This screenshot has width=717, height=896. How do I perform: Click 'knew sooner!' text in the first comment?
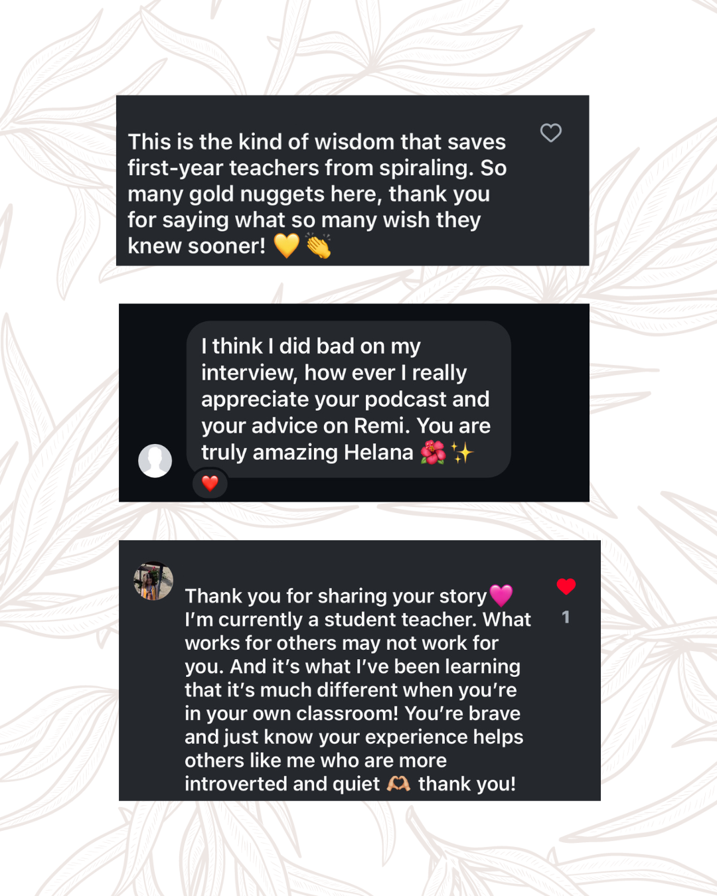(x=197, y=246)
